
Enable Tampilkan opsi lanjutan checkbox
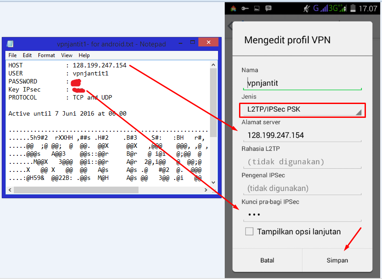click(x=249, y=231)
